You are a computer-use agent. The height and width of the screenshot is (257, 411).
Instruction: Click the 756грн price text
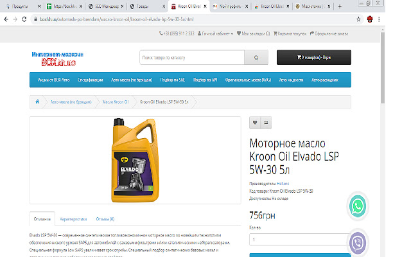tap(262, 215)
